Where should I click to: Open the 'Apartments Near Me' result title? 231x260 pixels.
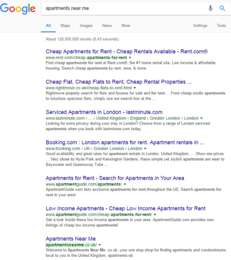(71, 239)
